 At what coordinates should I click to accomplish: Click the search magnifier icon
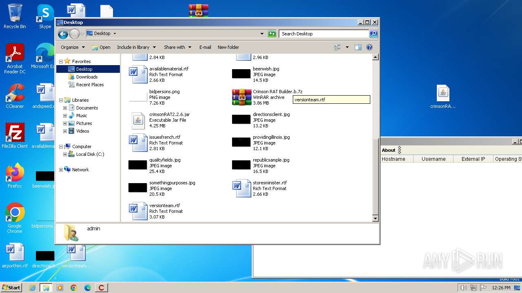tap(373, 34)
